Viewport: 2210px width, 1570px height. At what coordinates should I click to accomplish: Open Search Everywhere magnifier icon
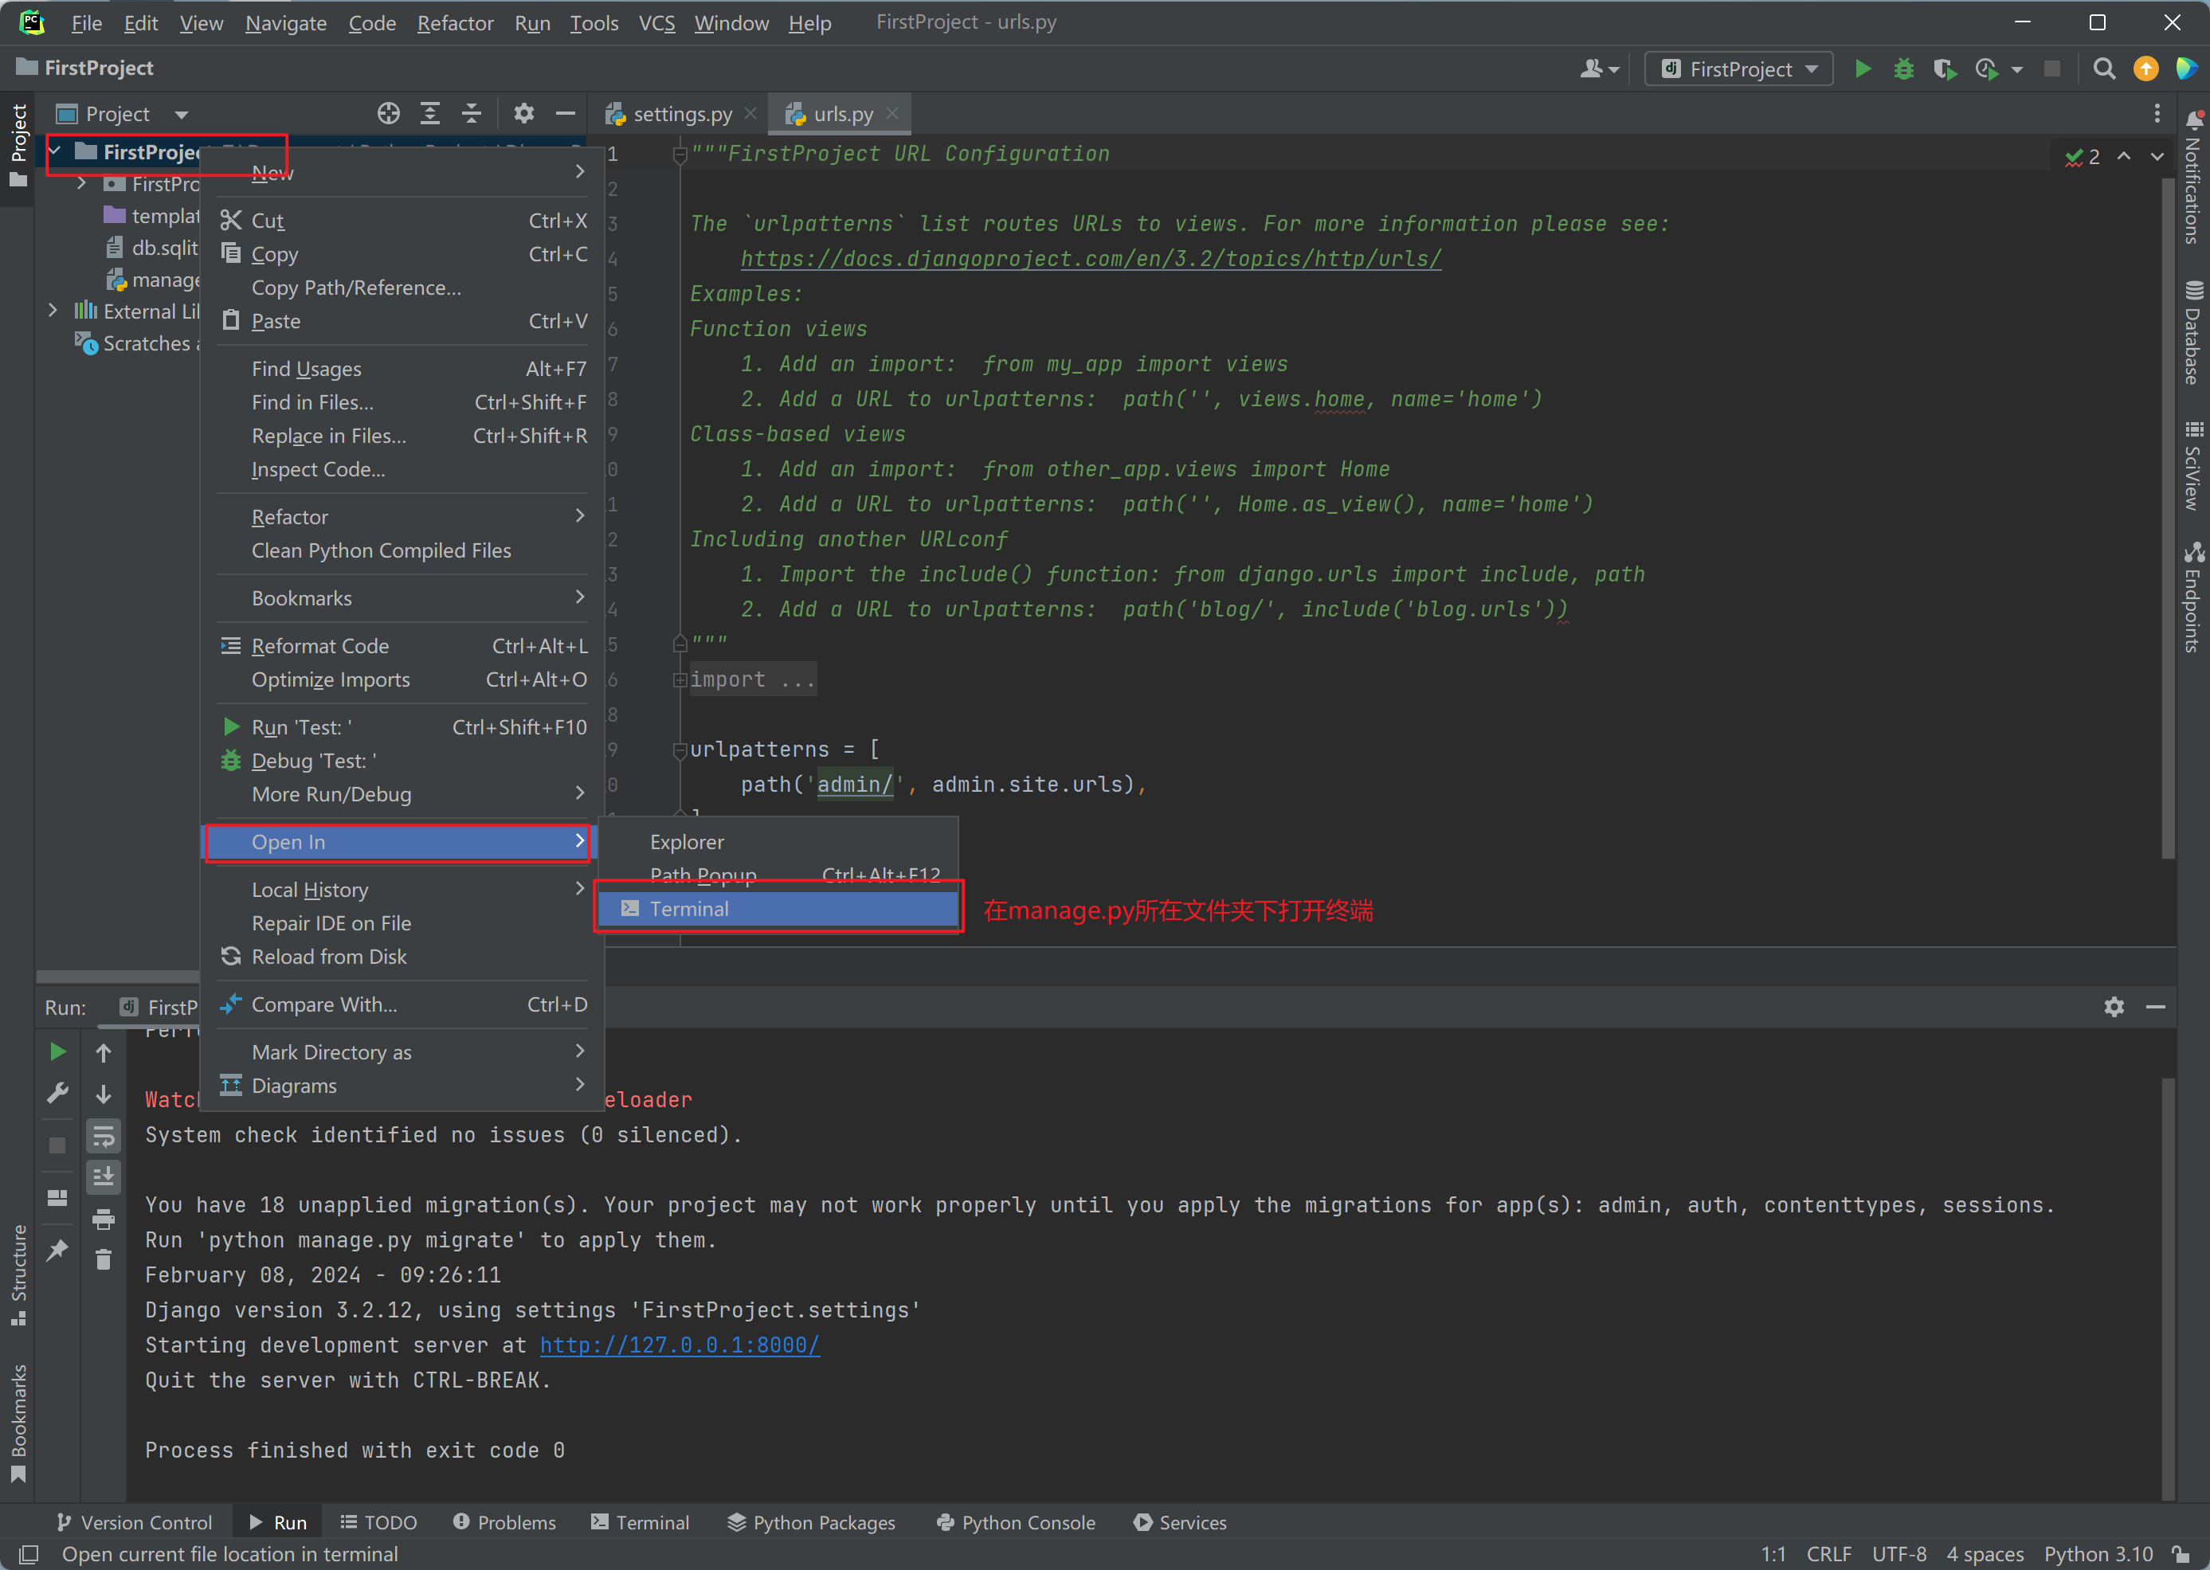pos(2104,69)
